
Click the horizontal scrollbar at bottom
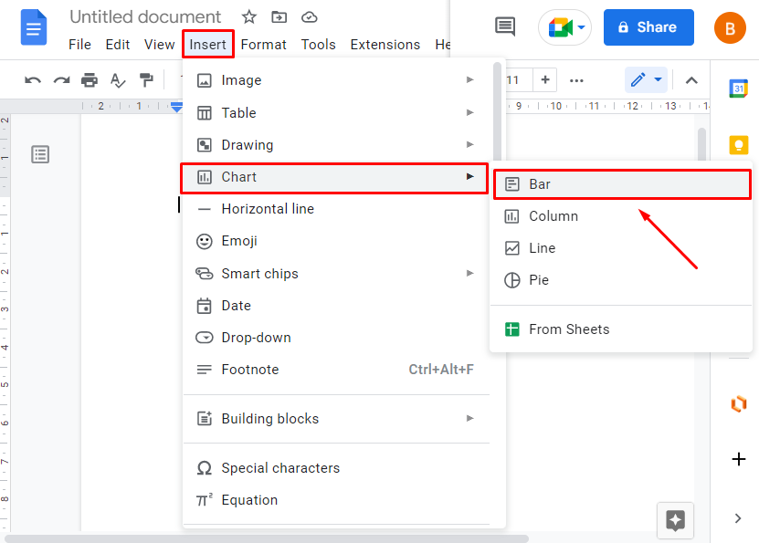(266, 538)
